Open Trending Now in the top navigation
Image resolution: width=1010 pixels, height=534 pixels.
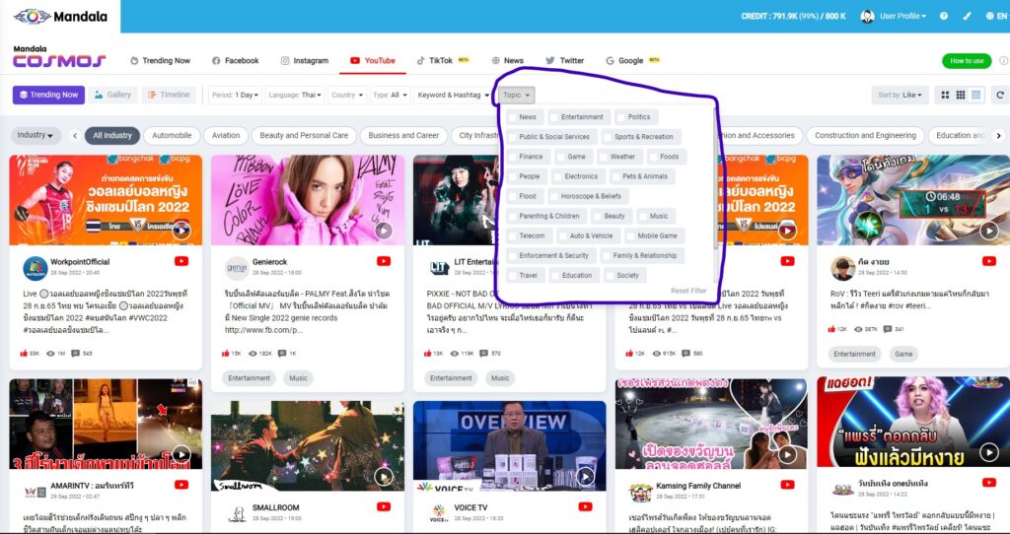[160, 60]
